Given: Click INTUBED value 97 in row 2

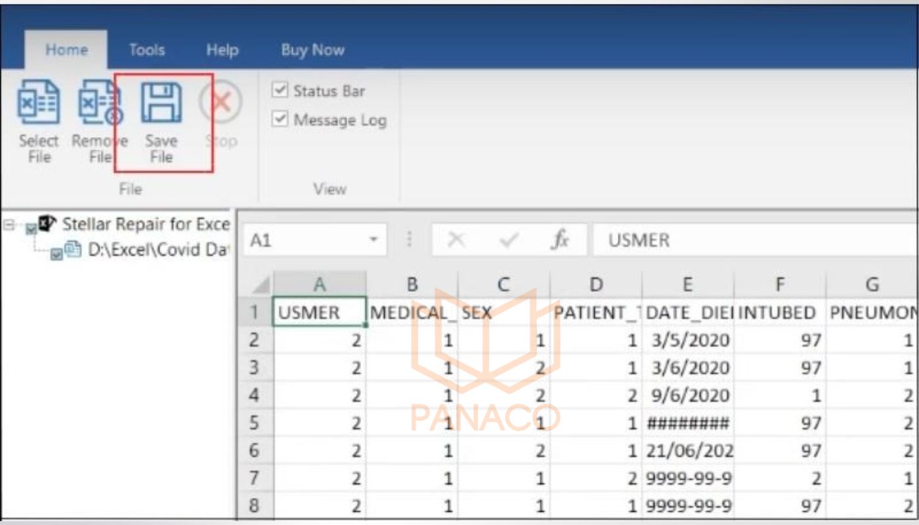Looking at the screenshot, I should point(780,340).
